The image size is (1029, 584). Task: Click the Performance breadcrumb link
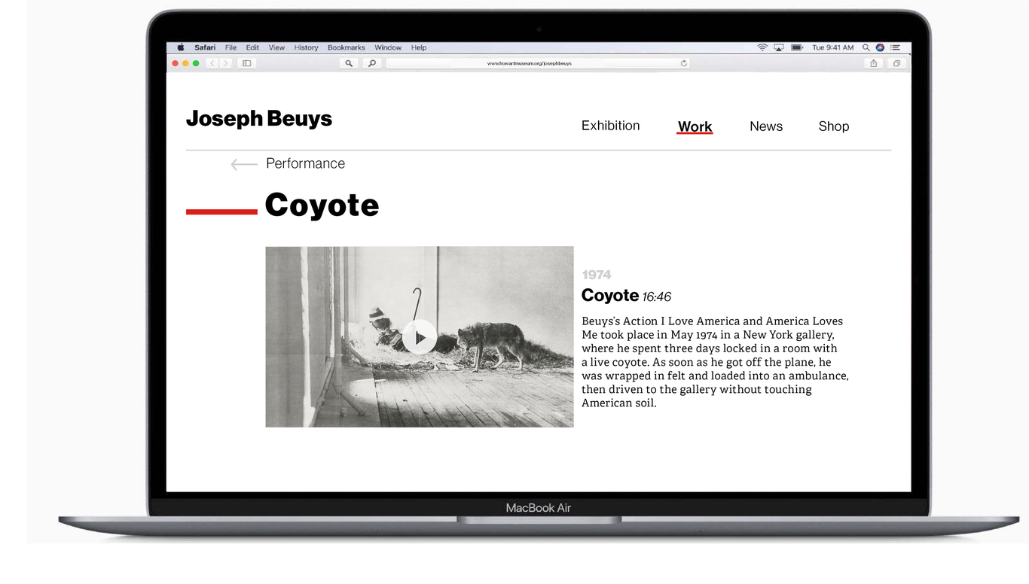(x=305, y=163)
